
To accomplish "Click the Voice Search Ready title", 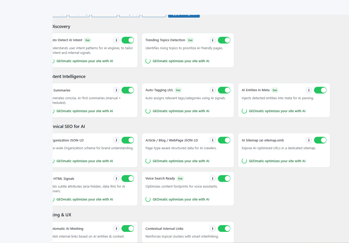I will click(x=160, y=178).
